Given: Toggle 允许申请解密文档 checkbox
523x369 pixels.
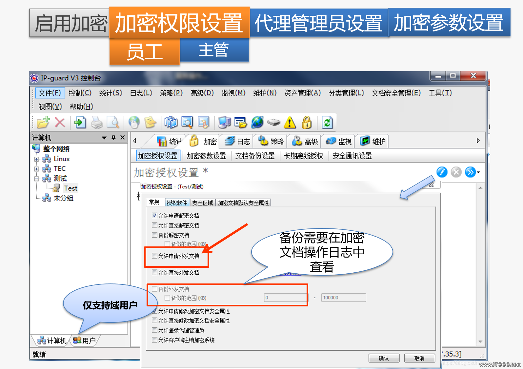Looking at the screenshot, I should click(154, 216).
